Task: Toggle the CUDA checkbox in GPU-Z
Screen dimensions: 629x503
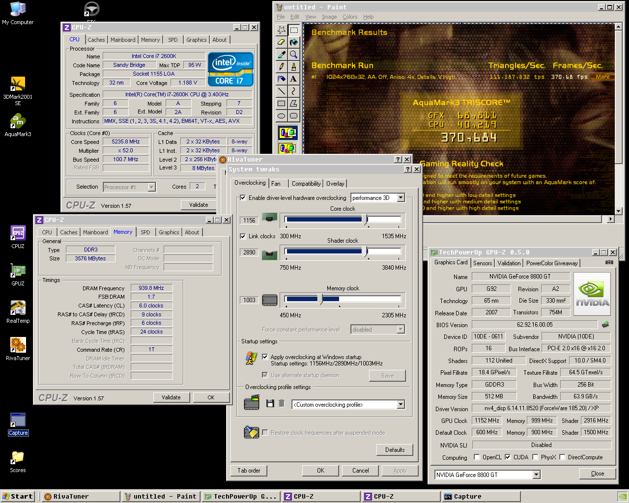Action: pos(508,457)
